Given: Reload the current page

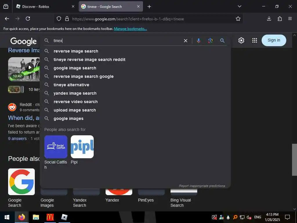Looking at the screenshot, I should click(x=28, y=19).
